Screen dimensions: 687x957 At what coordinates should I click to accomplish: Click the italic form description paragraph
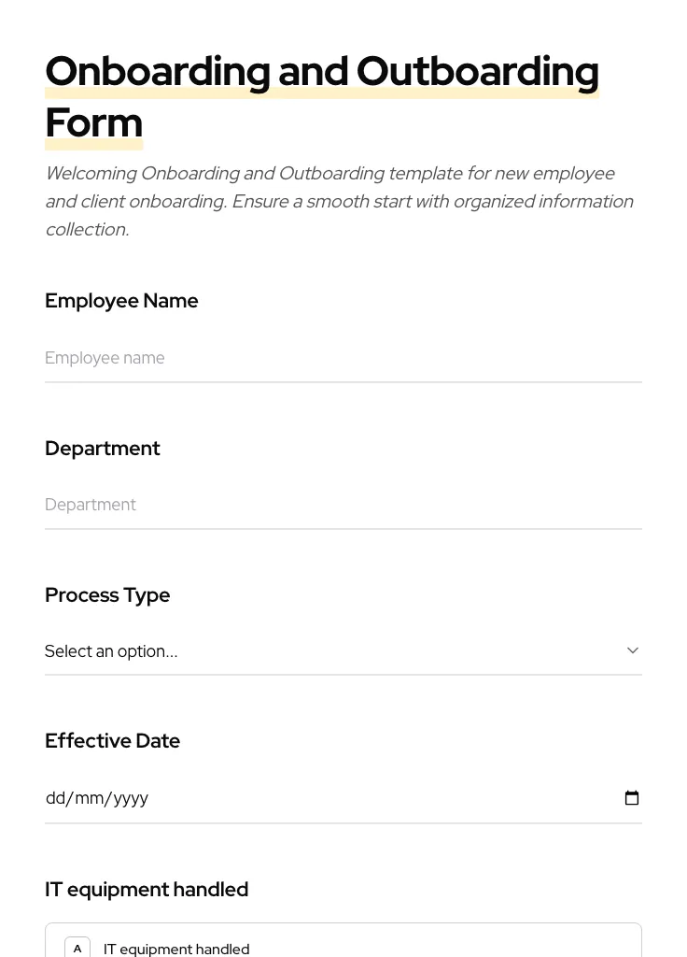[340, 201]
